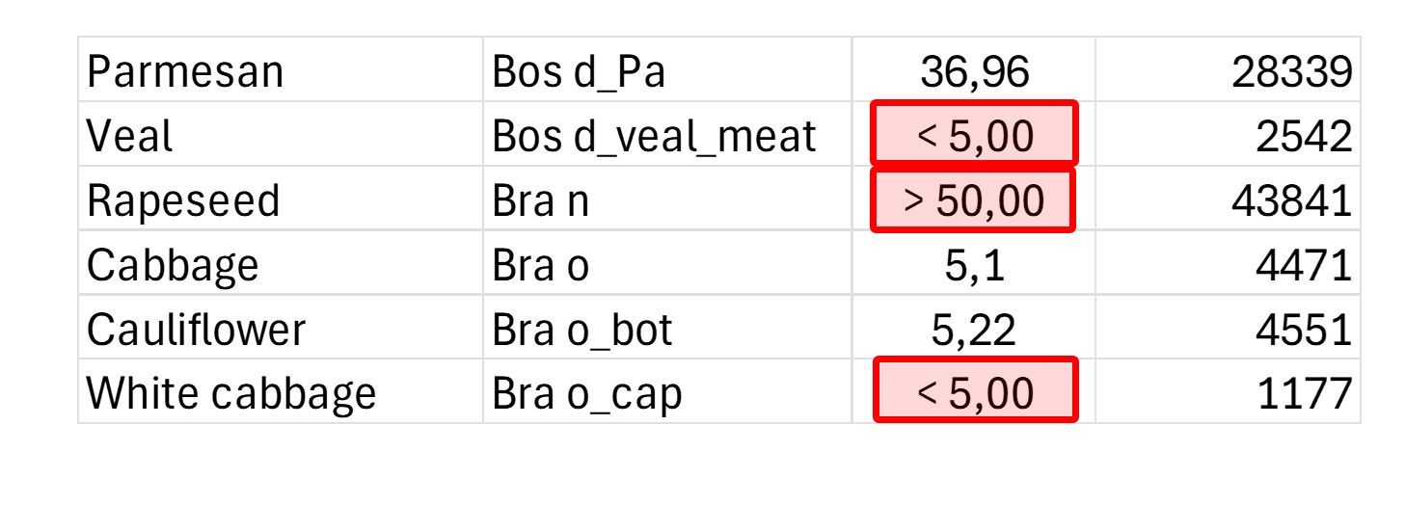Viewport: 1405px width, 505px height.
Task: Select the Bra n code cell
Action: point(665,200)
